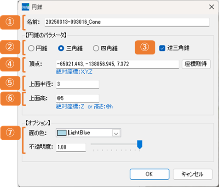Click the 名前: label
The image size is (219, 187).
coord(33,22)
